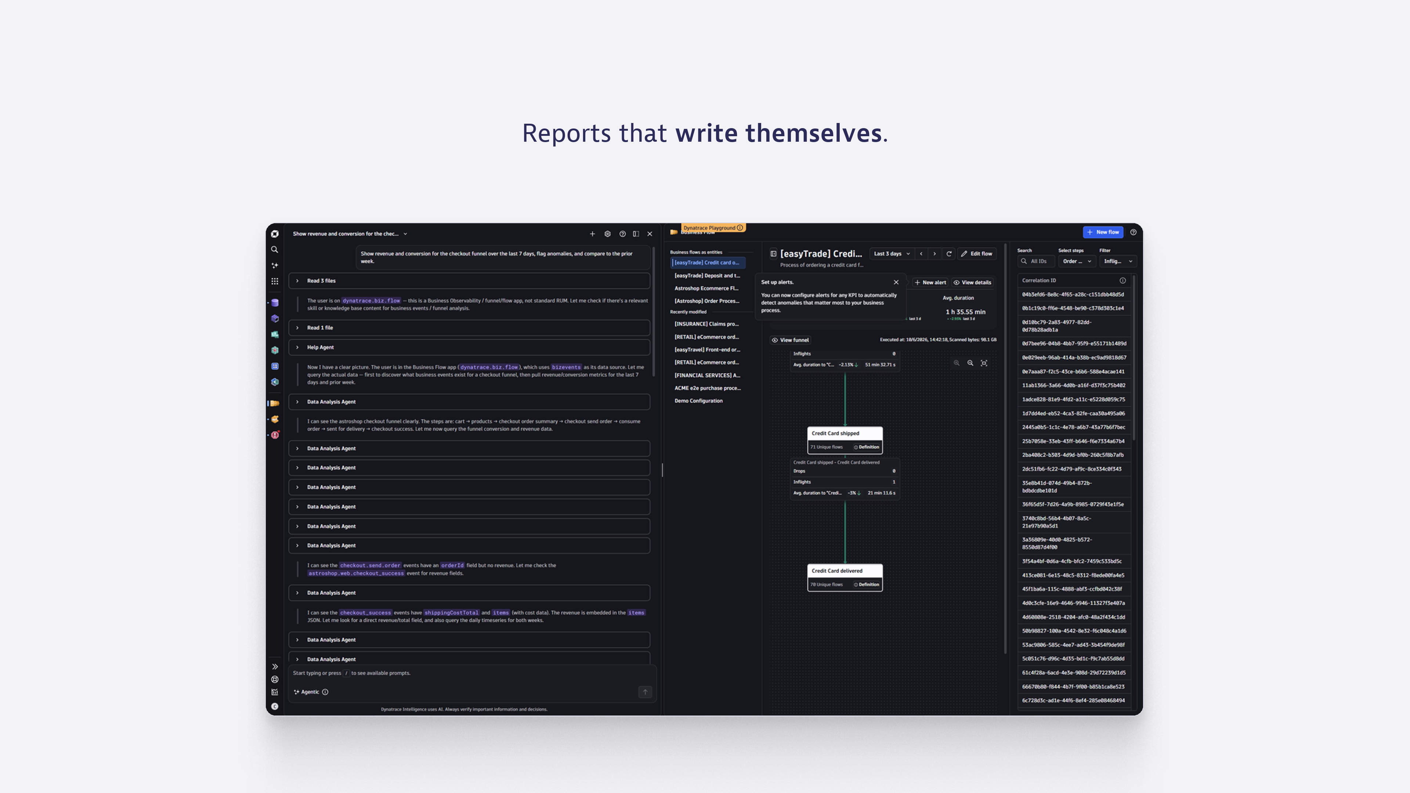1410x793 pixels.
Task: Open the red alert problems app icon
Action: coord(275,435)
